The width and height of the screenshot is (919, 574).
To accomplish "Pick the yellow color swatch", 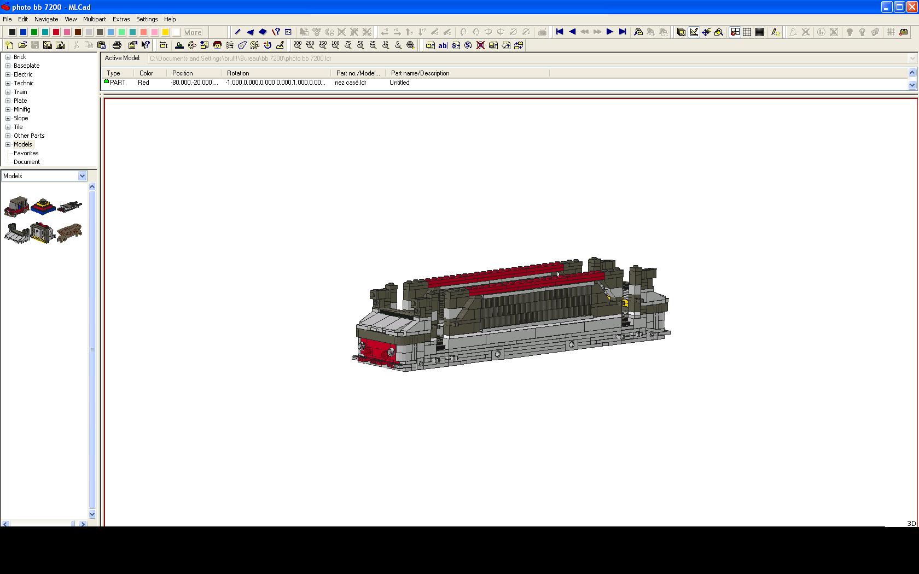I will click(x=165, y=32).
